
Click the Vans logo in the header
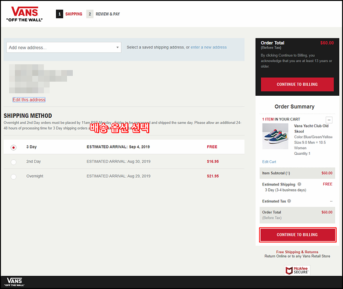click(x=25, y=14)
